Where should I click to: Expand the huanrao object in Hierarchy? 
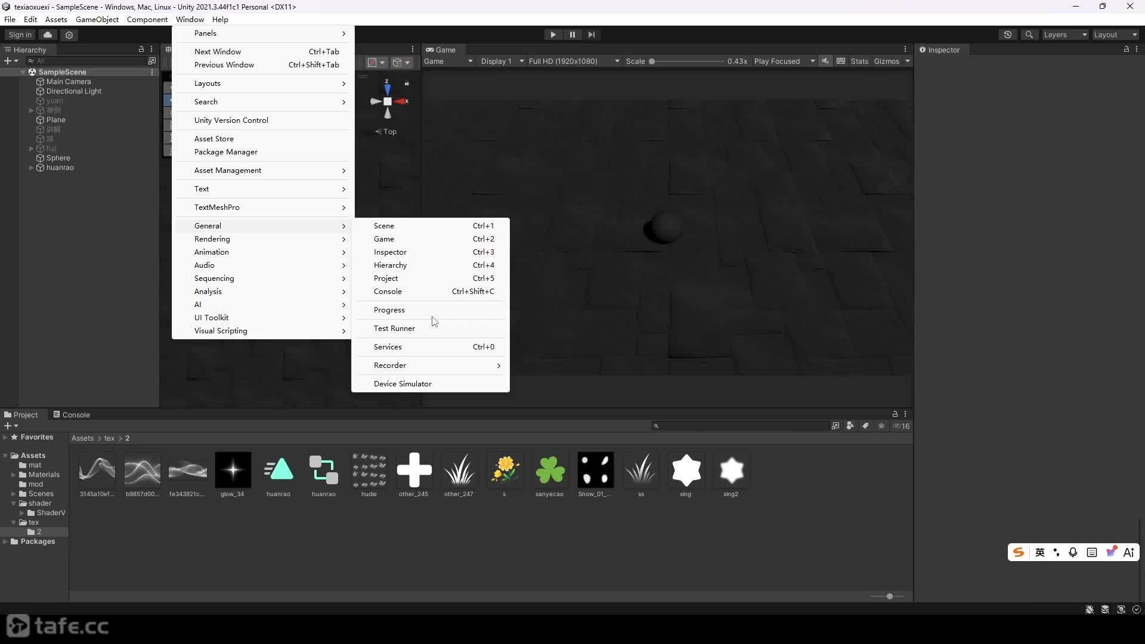coord(31,168)
